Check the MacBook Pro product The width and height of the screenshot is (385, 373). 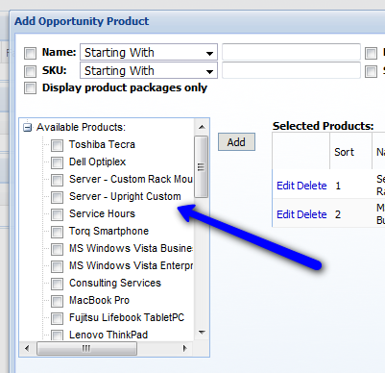click(57, 301)
